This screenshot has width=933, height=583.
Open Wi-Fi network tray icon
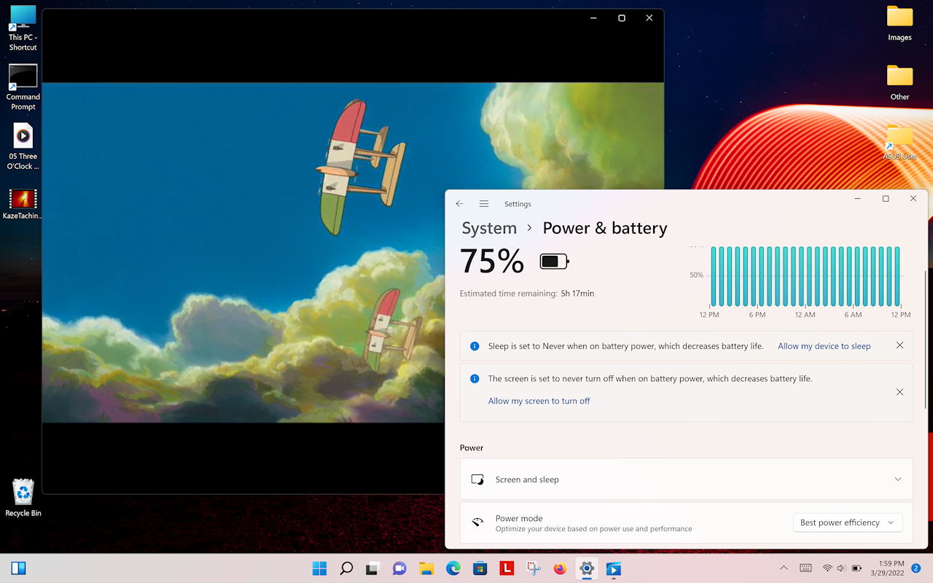click(x=827, y=568)
